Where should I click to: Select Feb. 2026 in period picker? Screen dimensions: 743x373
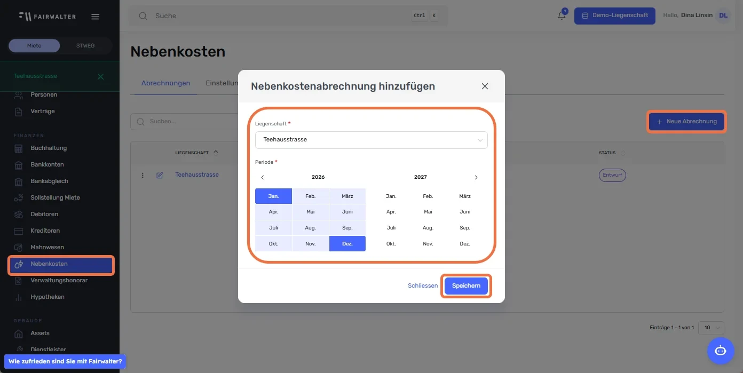[311, 196]
